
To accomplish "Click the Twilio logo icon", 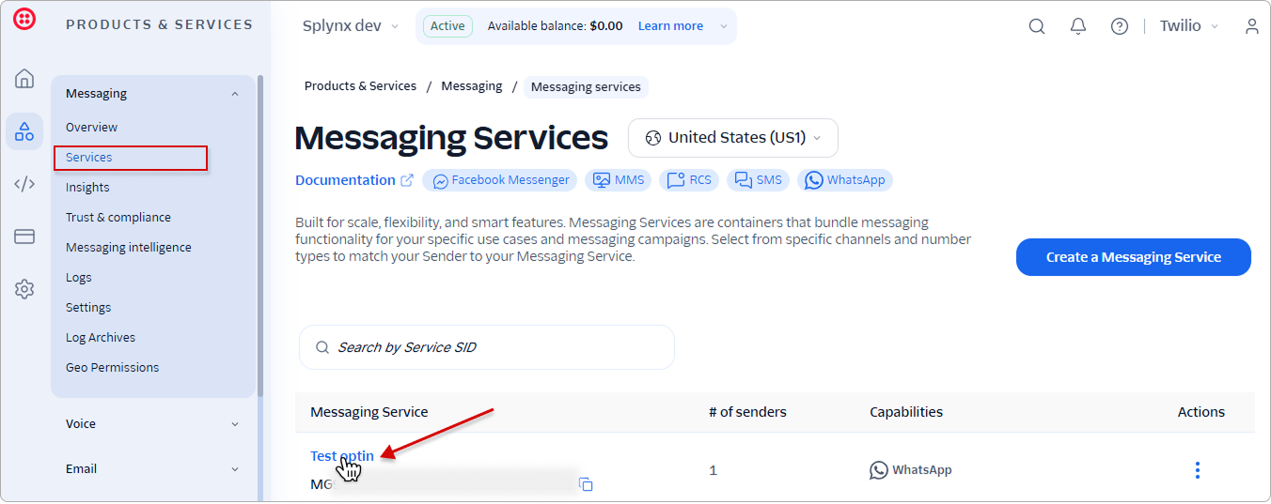I will tap(24, 19).
